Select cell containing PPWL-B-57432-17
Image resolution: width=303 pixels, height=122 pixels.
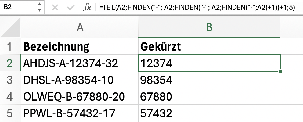coord(80,113)
